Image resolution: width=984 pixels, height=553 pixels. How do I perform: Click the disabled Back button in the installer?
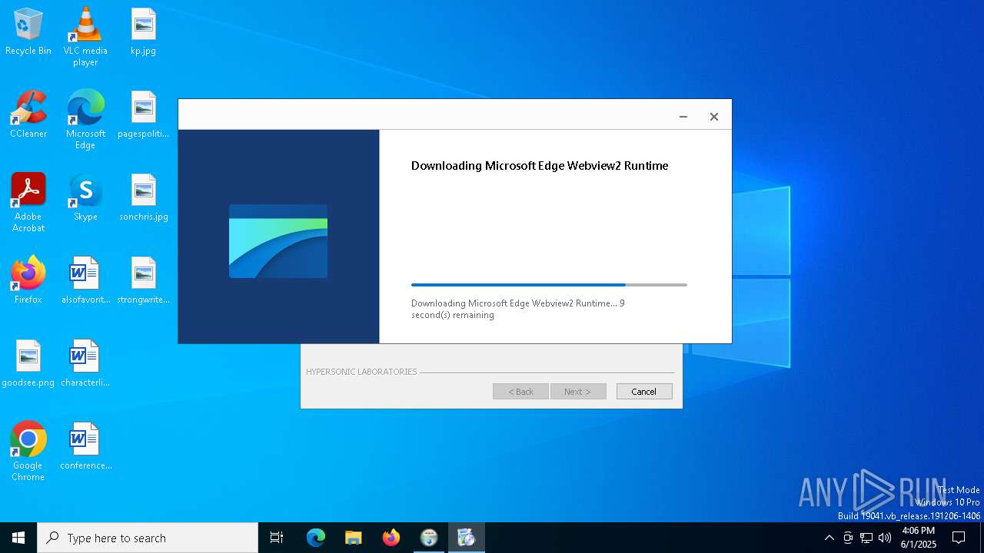[x=520, y=392]
